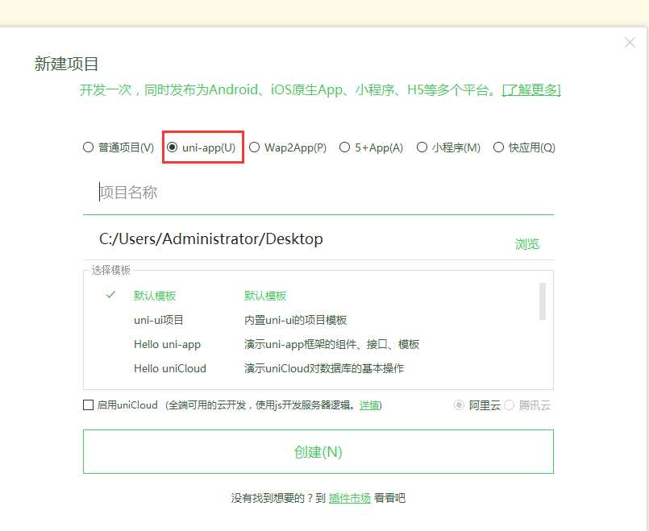Image resolution: width=649 pixels, height=531 pixels.
Task: Open the 插件市场 link
Action: (350, 498)
